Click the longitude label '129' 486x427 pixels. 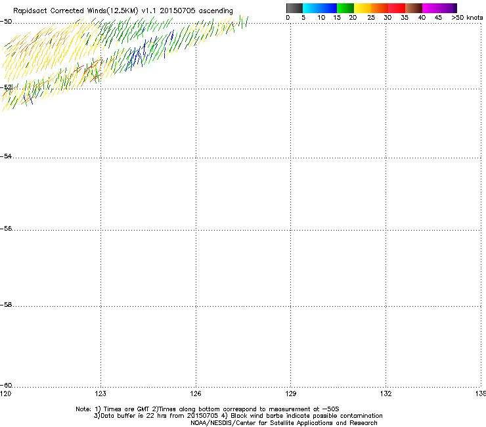coord(290,393)
